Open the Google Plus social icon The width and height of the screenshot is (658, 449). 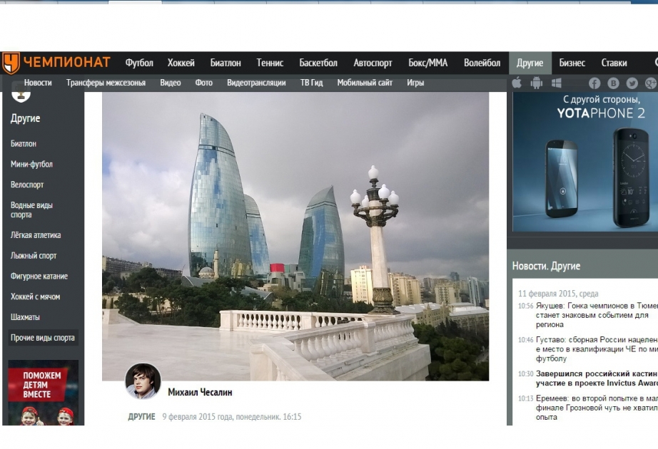650,83
